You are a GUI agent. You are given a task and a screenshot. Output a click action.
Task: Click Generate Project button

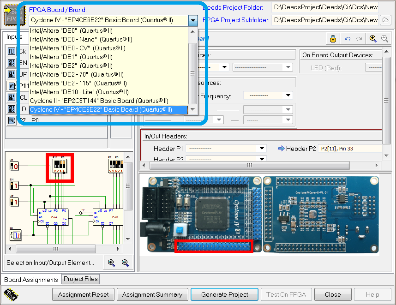pyautogui.click(x=224, y=294)
